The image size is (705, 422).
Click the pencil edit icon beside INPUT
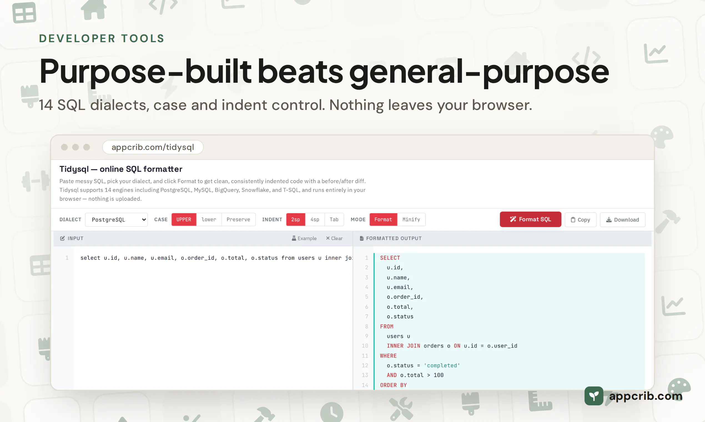(62, 238)
